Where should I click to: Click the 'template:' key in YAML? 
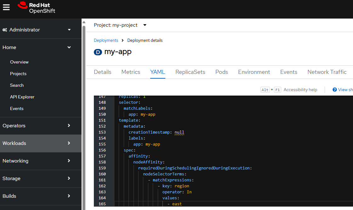(129, 120)
